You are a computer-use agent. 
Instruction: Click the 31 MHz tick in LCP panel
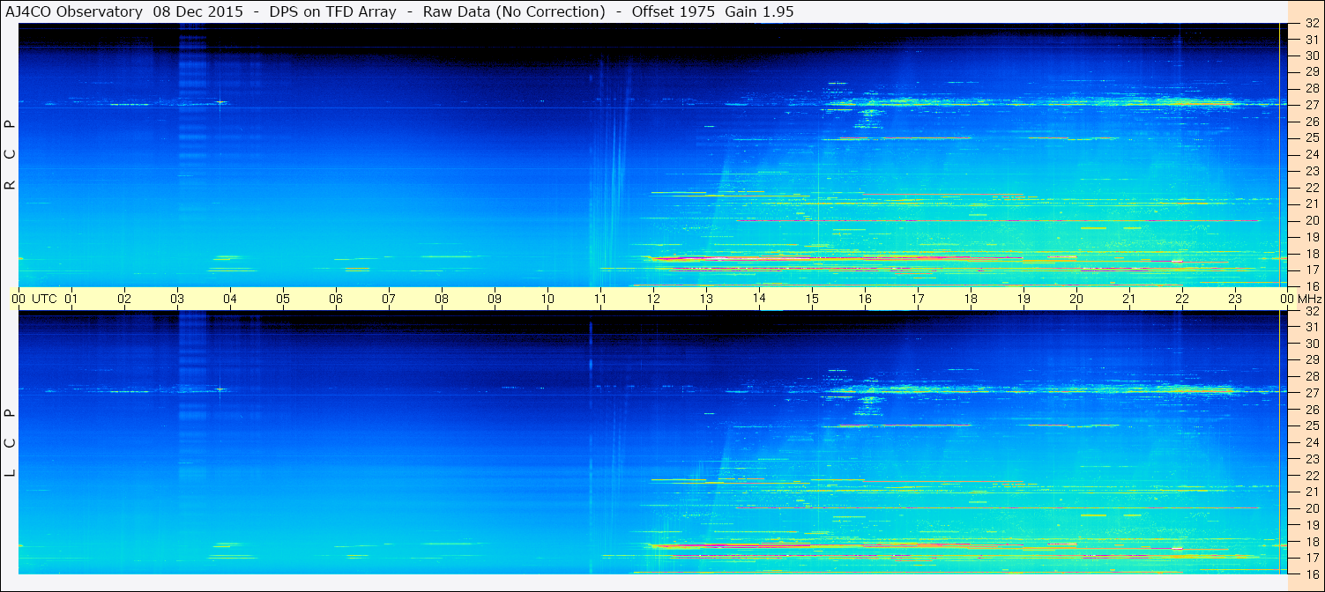[x=1312, y=327]
